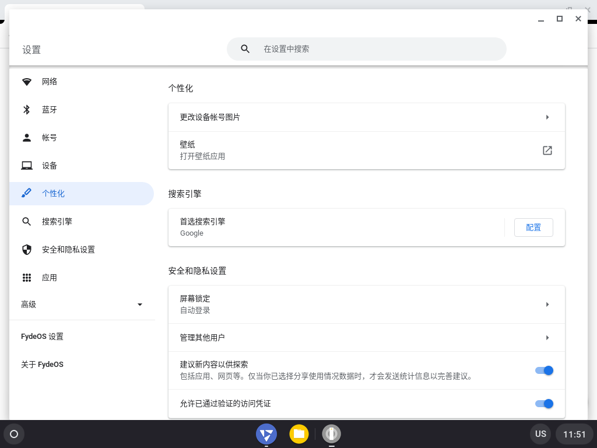This screenshot has width=597, height=448.
Task: Click the apps grid icon in sidebar
Action: (27, 278)
